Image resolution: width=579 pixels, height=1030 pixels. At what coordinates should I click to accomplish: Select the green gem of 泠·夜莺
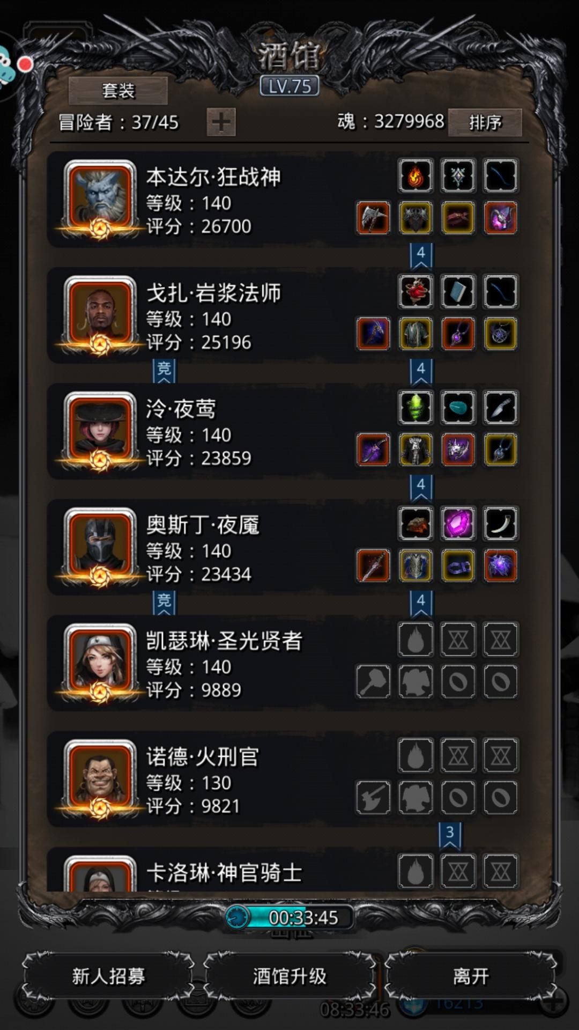click(x=415, y=407)
